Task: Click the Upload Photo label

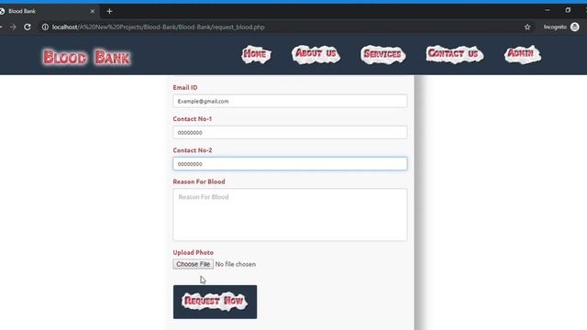Action: [x=194, y=253]
